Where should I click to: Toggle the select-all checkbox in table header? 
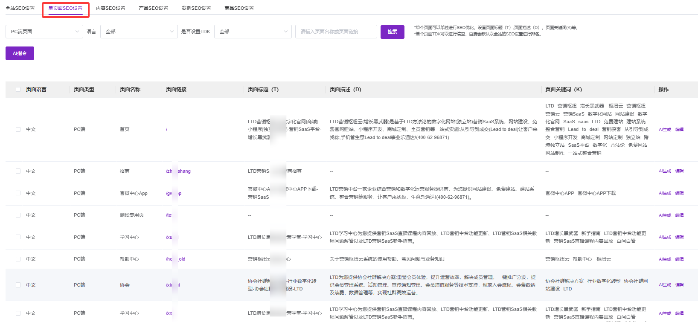18,90
